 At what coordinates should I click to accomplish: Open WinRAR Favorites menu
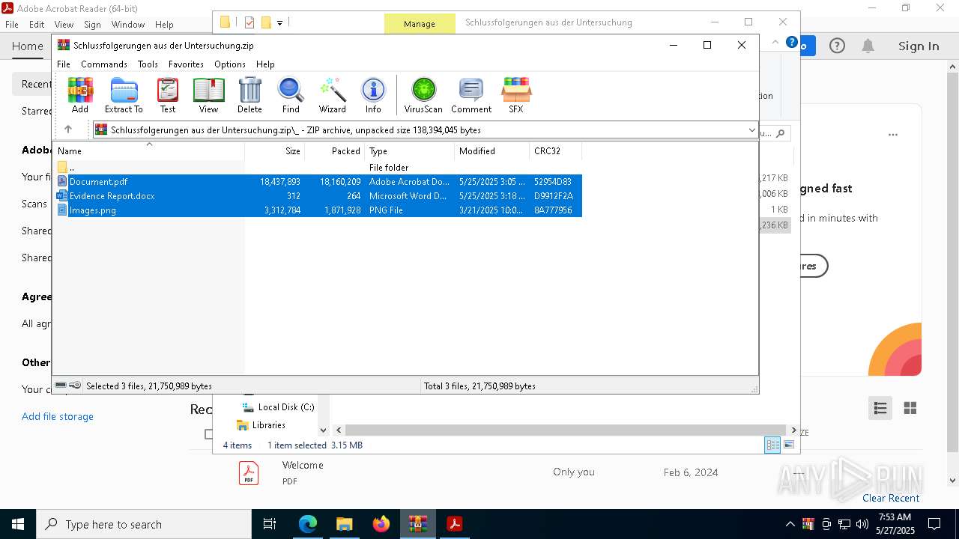click(186, 64)
